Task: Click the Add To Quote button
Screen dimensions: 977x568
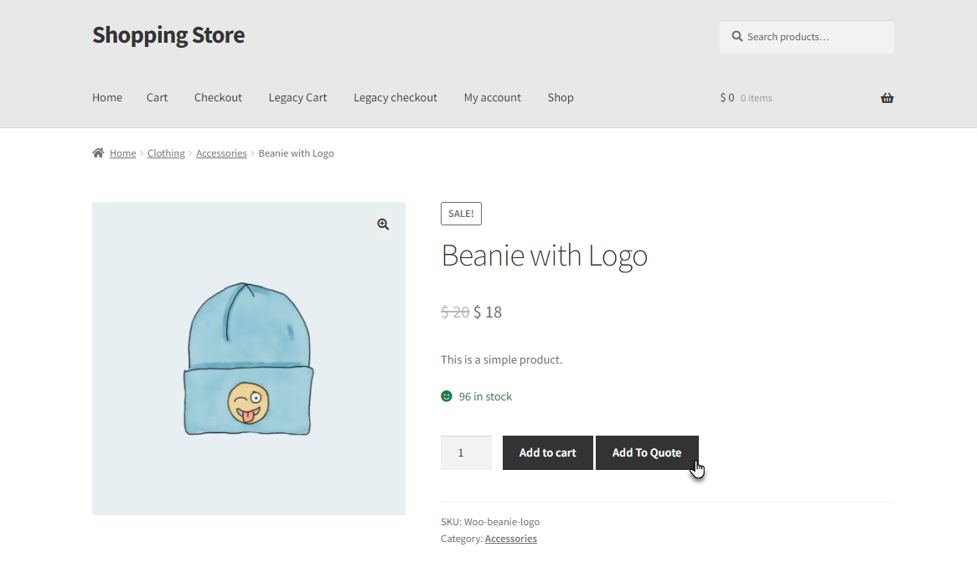Action: click(x=647, y=452)
